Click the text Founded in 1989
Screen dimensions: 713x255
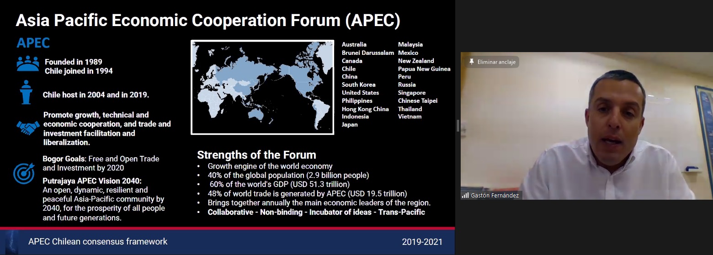(x=73, y=62)
